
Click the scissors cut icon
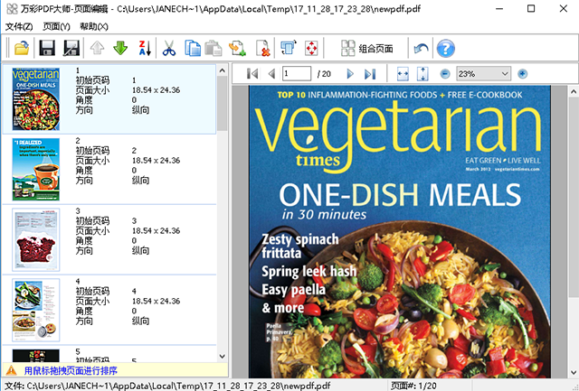(169, 48)
